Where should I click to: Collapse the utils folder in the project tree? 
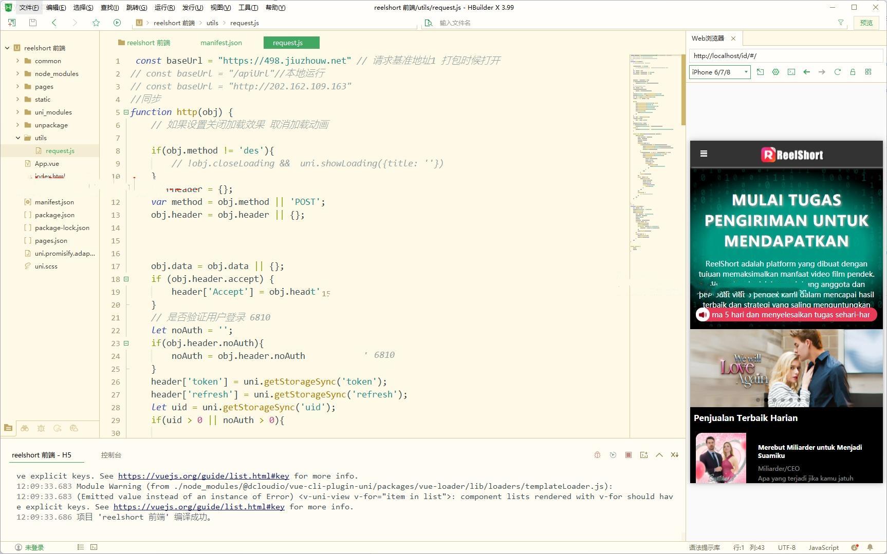pyautogui.click(x=18, y=138)
